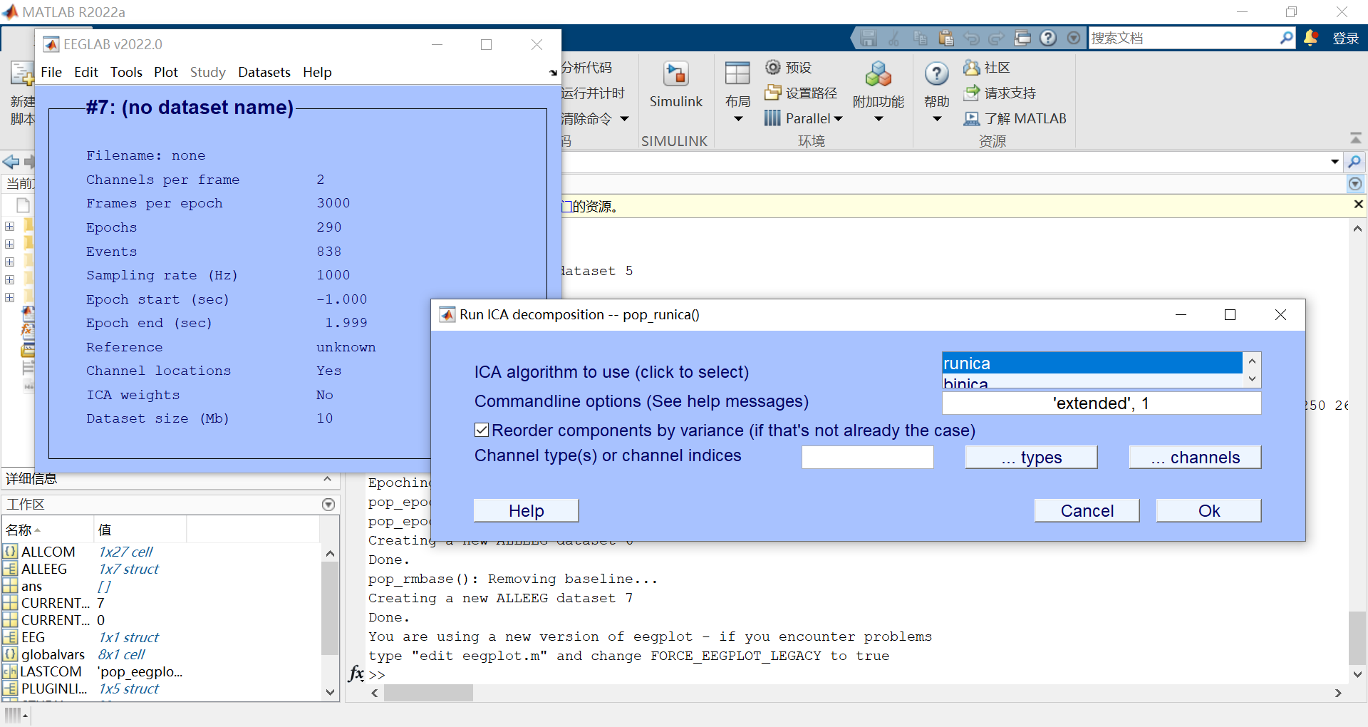Open the quick access toolbar options arrow
This screenshot has height=727, width=1368.
pos(1074,38)
